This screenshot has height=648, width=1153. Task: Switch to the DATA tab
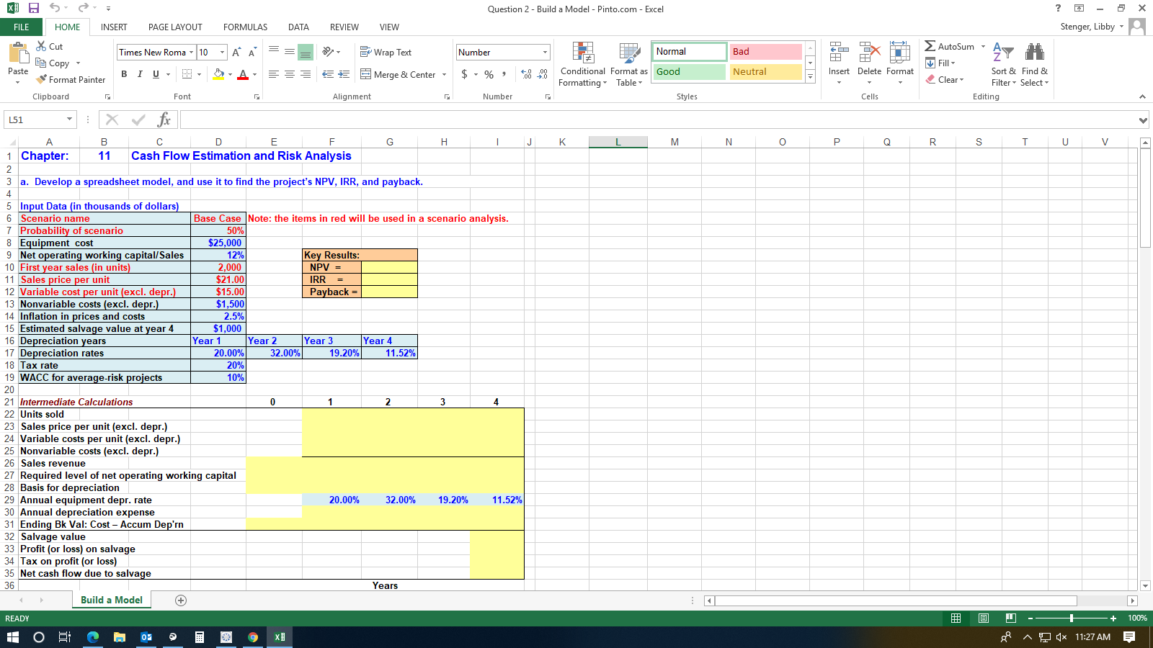point(298,27)
